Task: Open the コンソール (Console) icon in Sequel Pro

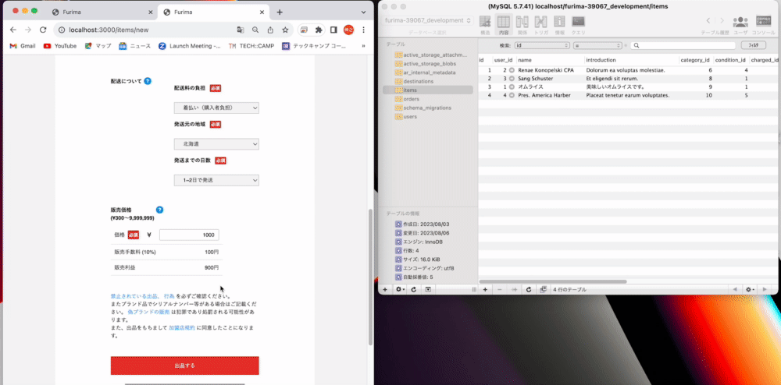Action: (x=764, y=24)
